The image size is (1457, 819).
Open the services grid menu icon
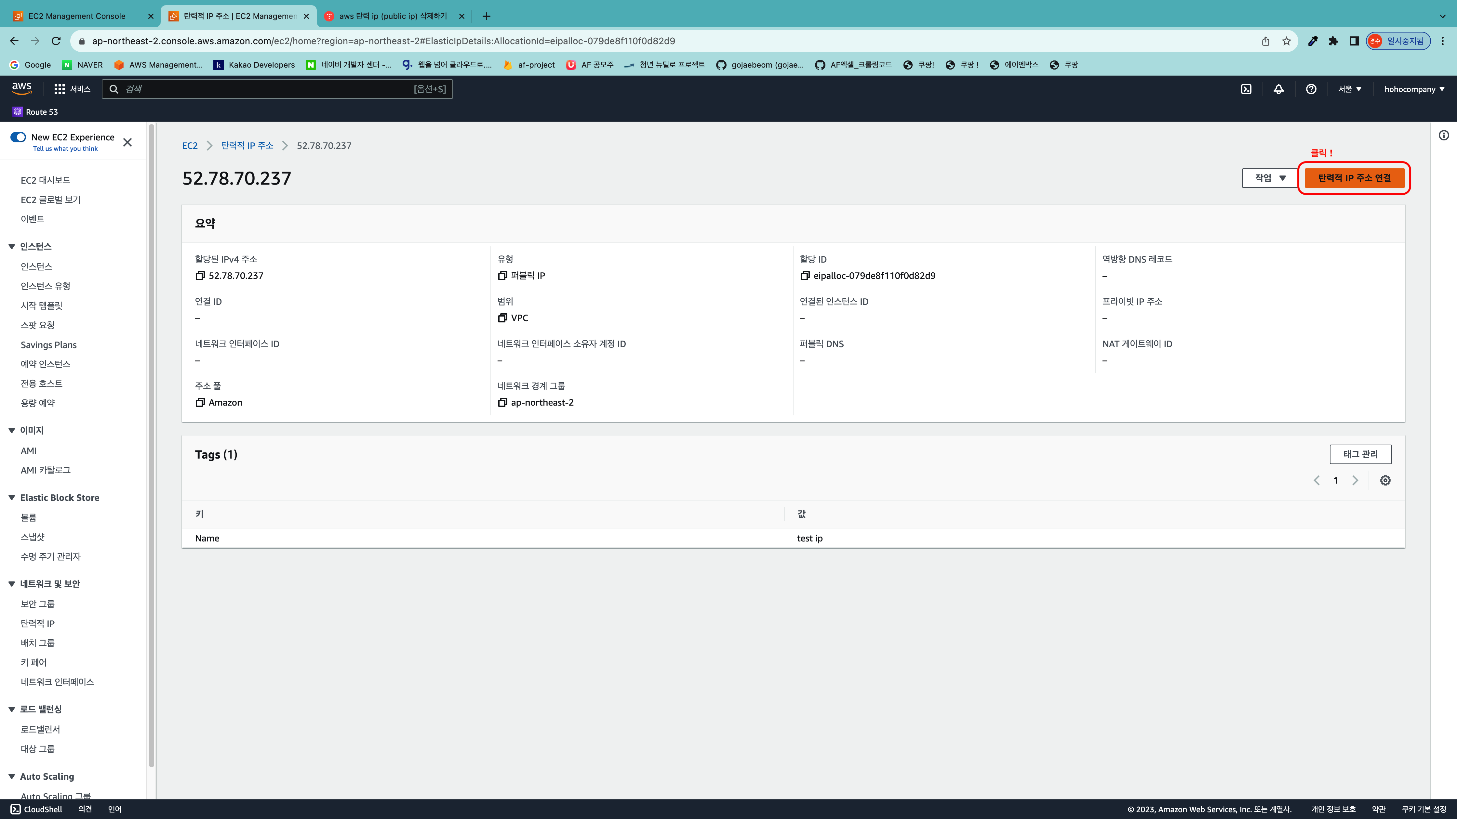60,89
